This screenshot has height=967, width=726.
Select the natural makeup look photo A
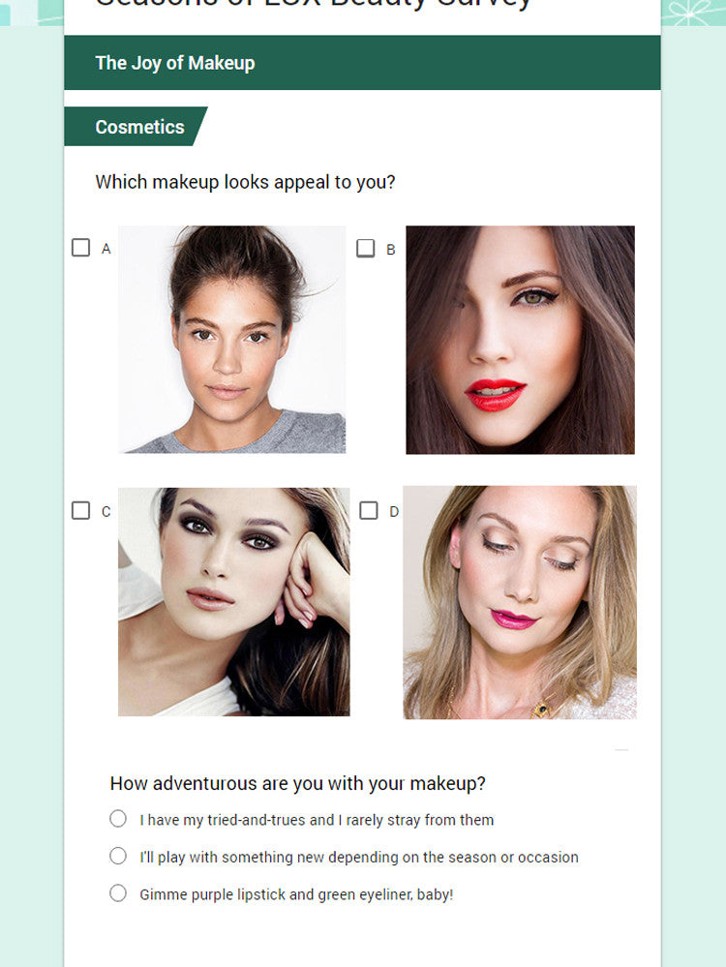click(x=232, y=339)
